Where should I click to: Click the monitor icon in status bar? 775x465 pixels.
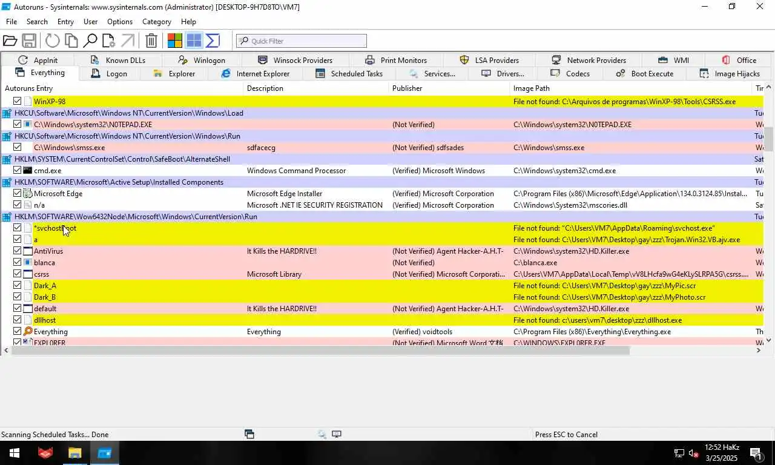click(x=337, y=434)
